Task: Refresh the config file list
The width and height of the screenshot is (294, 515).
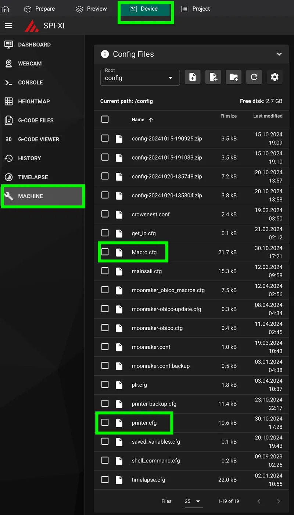Action: tap(254, 77)
